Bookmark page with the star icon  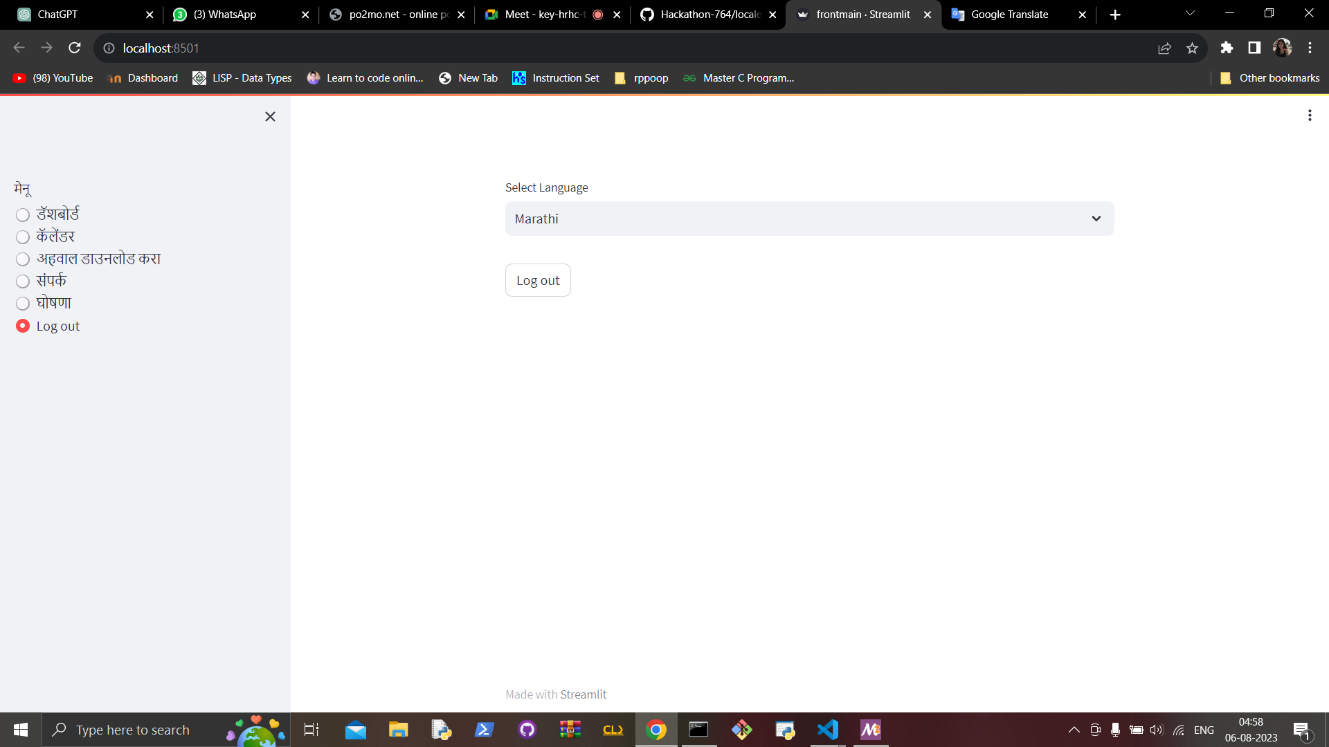(1192, 48)
